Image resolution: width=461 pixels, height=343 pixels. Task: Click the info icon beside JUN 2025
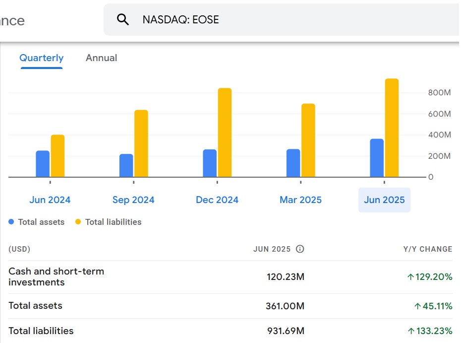pos(300,249)
